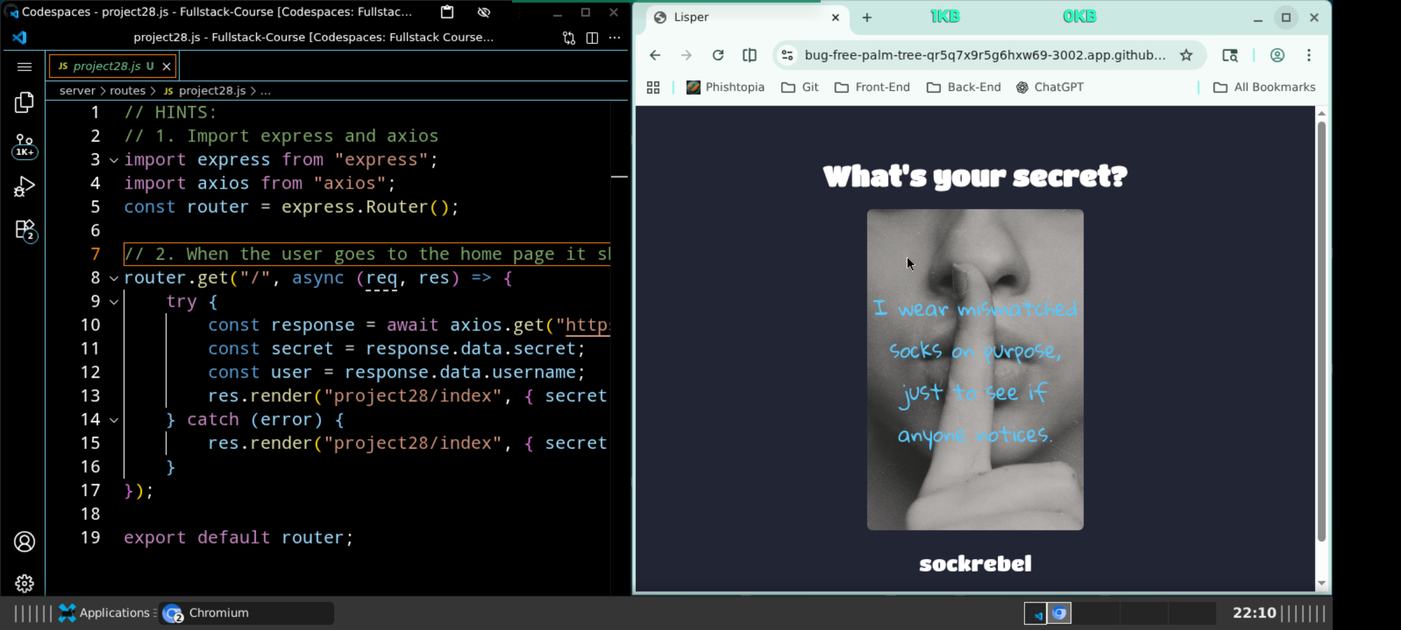The width and height of the screenshot is (1401, 630).
Task: Toggle split-screen reading mode in the browser toolbar
Action: [750, 55]
